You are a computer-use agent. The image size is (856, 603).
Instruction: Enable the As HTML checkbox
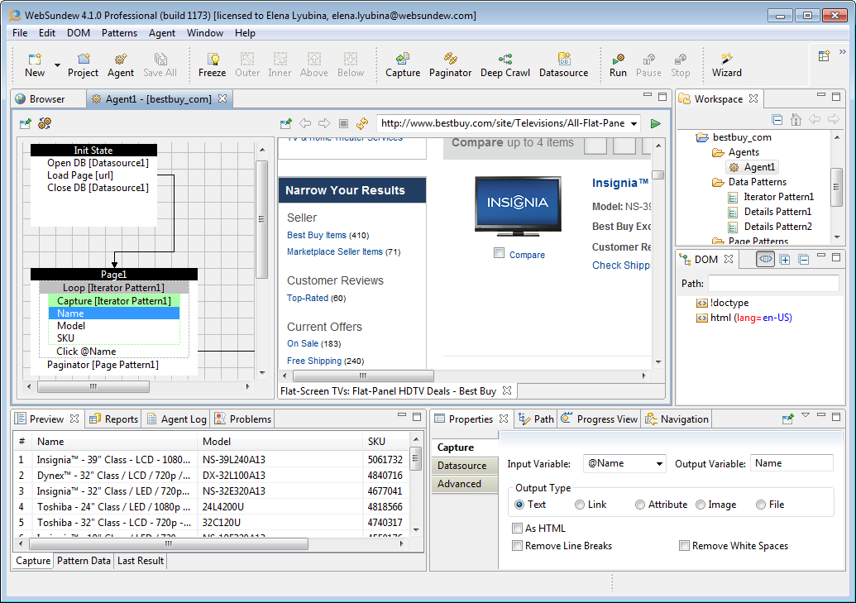[517, 529]
